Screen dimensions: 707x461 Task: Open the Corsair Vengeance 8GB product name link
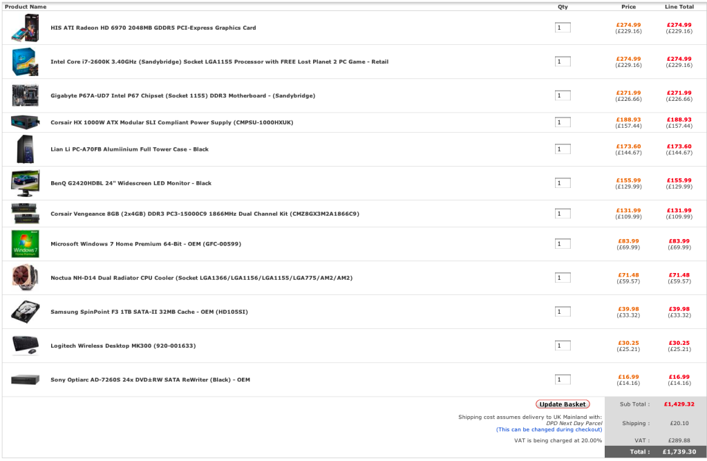pos(205,214)
